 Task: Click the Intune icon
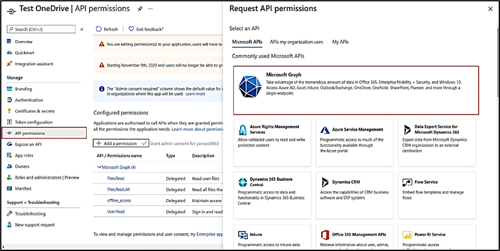coord(242,234)
